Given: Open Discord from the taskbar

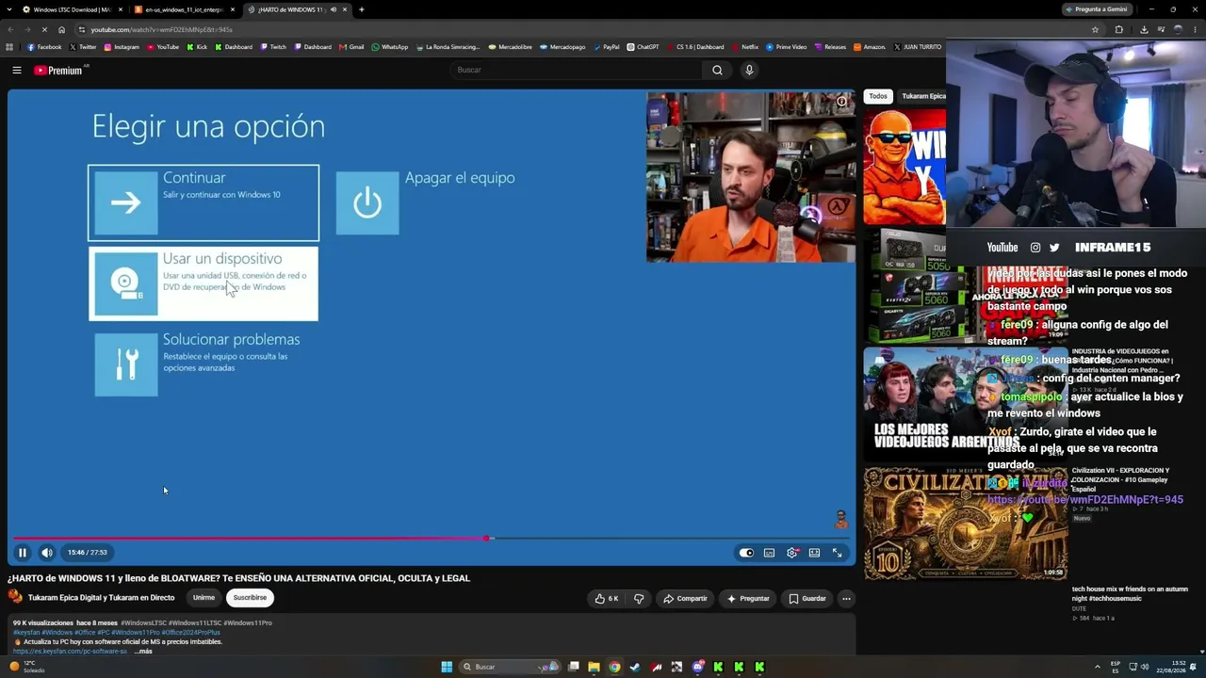Looking at the screenshot, I should pyautogui.click(x=697, y=667).
